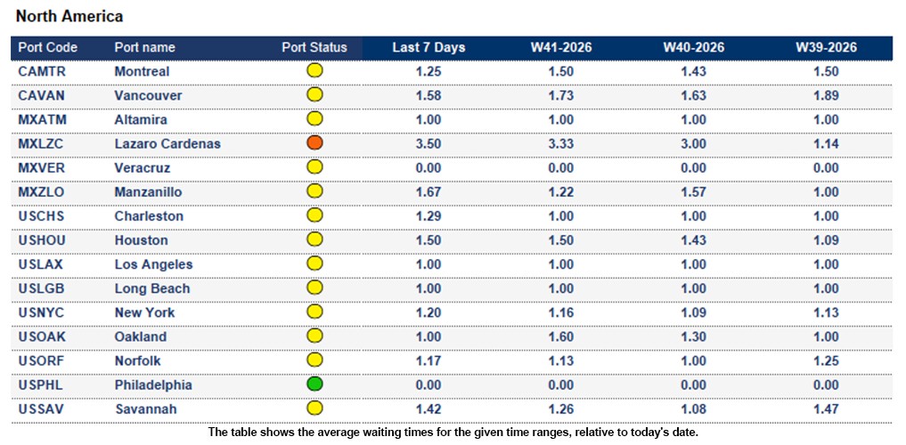This screenshot has width=906, height=445.
Task: Select port code CAVAN
Action: click(x=41, y=96)
